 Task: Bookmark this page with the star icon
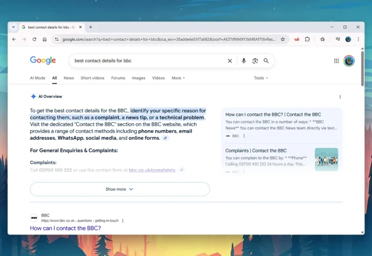coord(282,40)
